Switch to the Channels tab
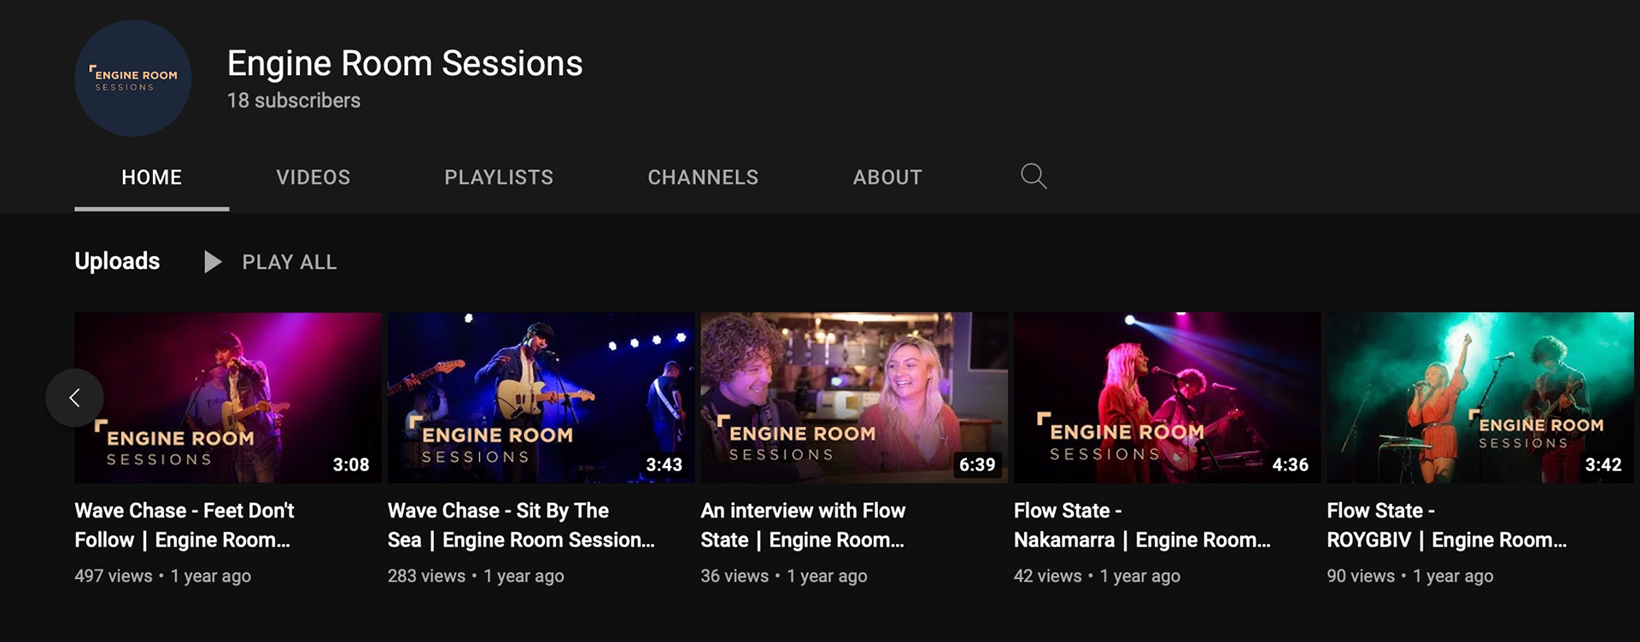 click(703, 178)
